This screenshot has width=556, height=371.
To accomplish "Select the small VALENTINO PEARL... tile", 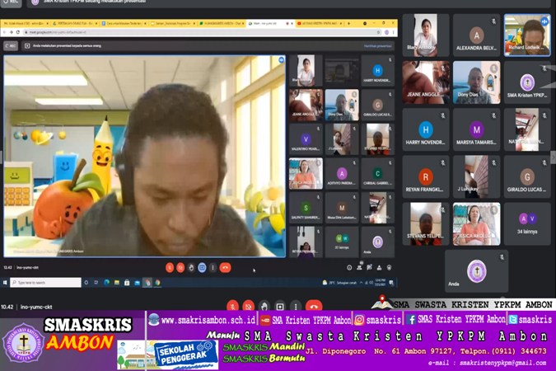I will coord(306,139).
